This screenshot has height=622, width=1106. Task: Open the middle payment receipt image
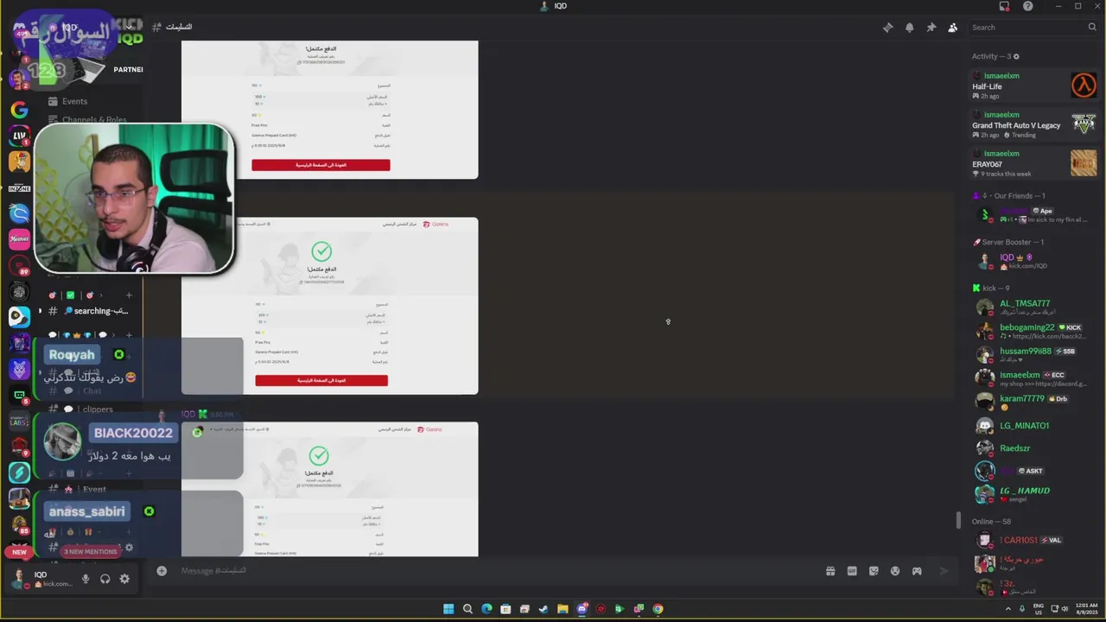(329, 306)
